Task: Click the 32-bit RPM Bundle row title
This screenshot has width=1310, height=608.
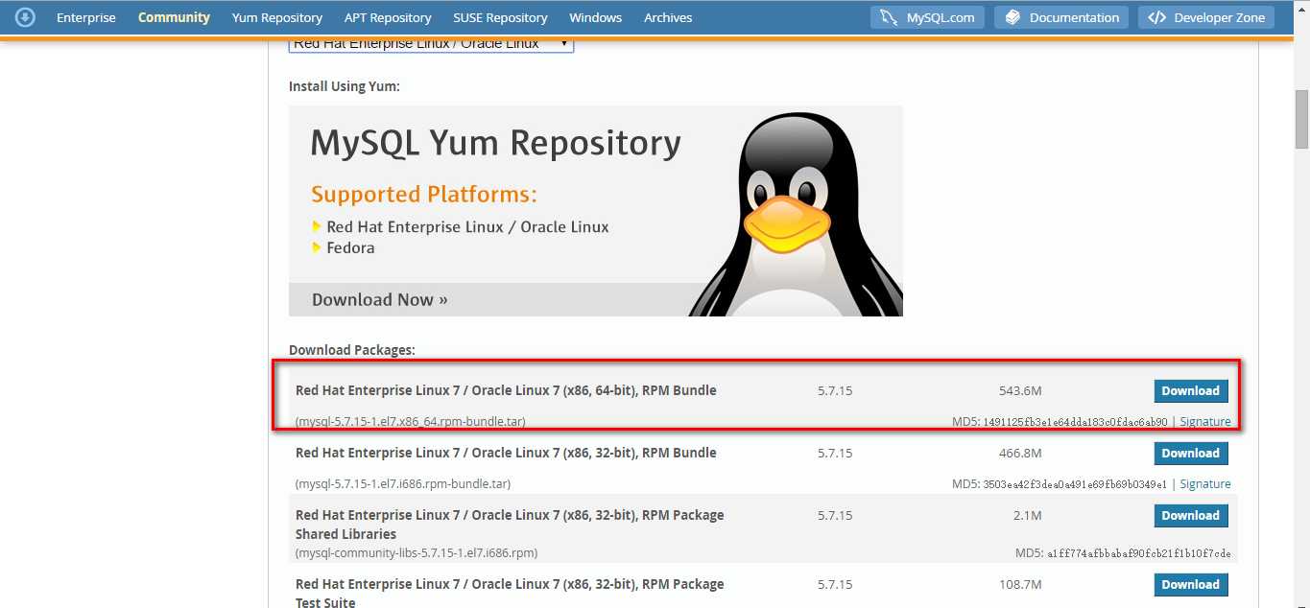Action: coord(506,453)
